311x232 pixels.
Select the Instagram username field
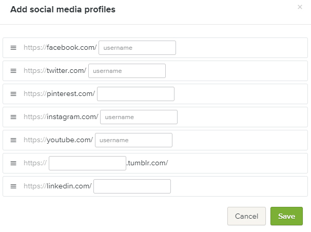pos(139,117)
